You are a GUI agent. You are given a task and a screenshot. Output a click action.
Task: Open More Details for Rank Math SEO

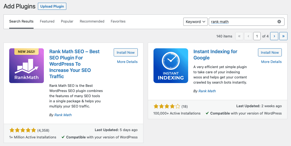(127, 62)
